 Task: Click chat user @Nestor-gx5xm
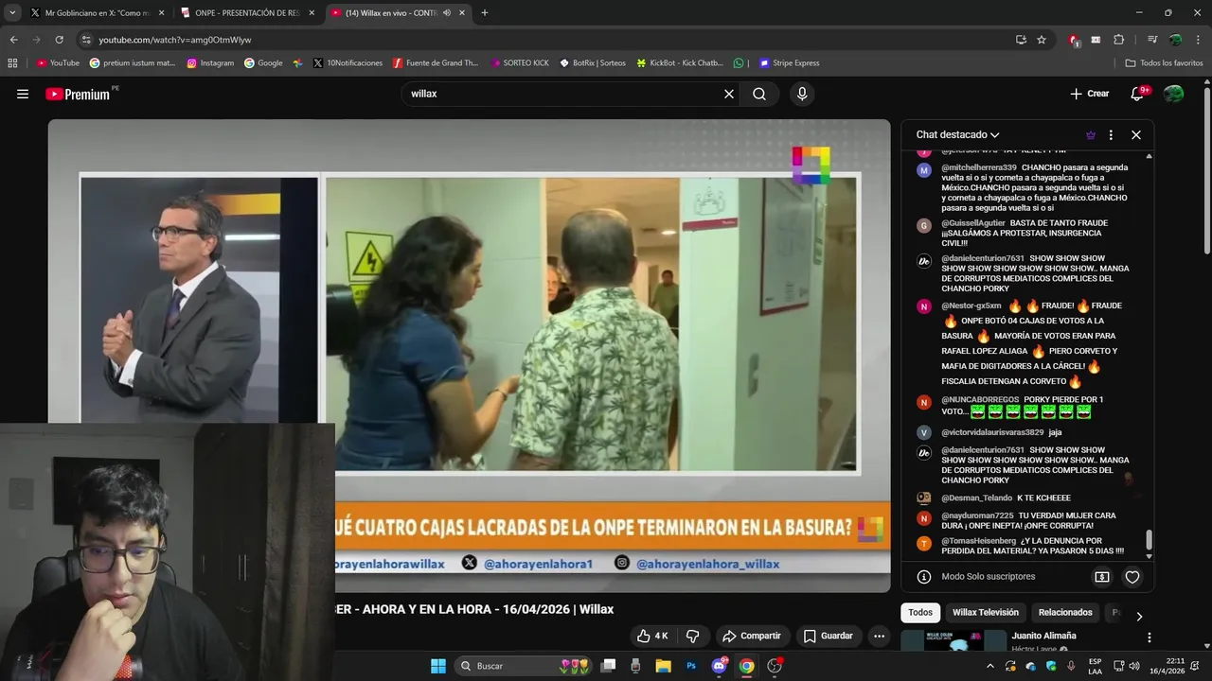pyautogui.click(x=971, y=306)
